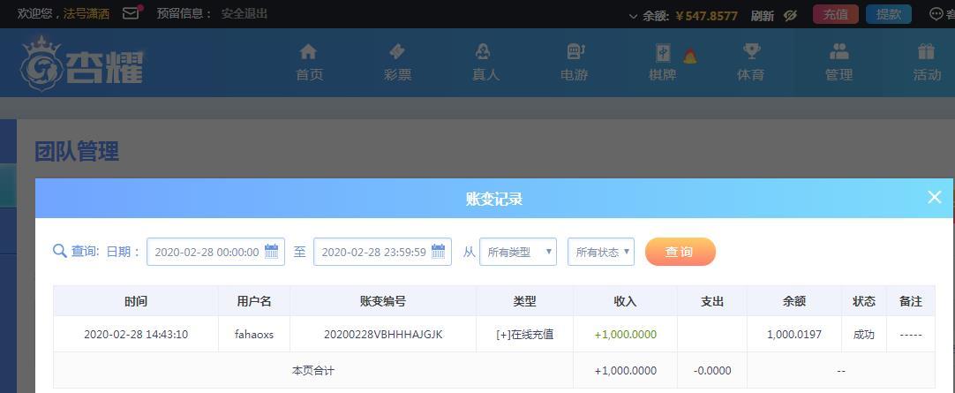
Task: Click the [+]在线充值 type cell
Action: pyautogui.click(x=524, y=335)
